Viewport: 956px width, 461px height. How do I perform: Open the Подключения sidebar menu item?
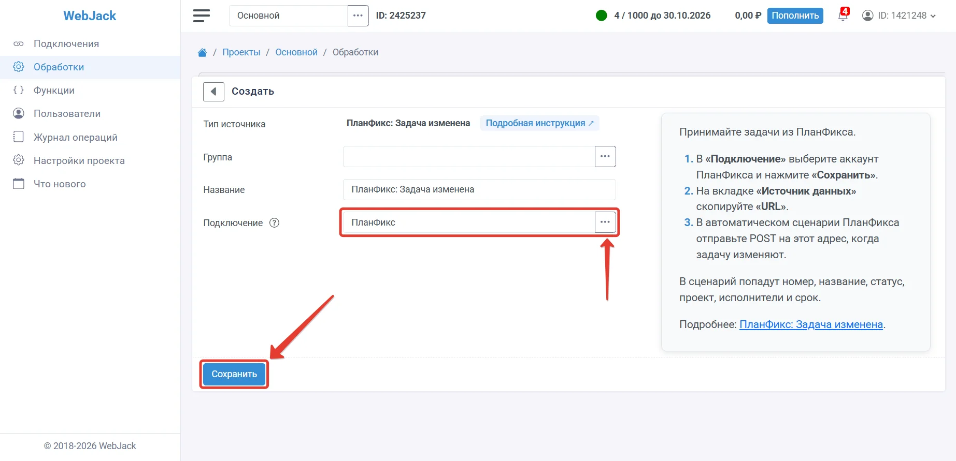click(90, 43)
